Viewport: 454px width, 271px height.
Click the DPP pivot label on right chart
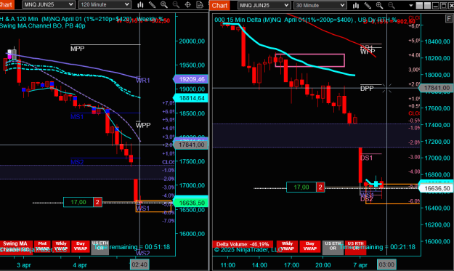click(367, 89)
